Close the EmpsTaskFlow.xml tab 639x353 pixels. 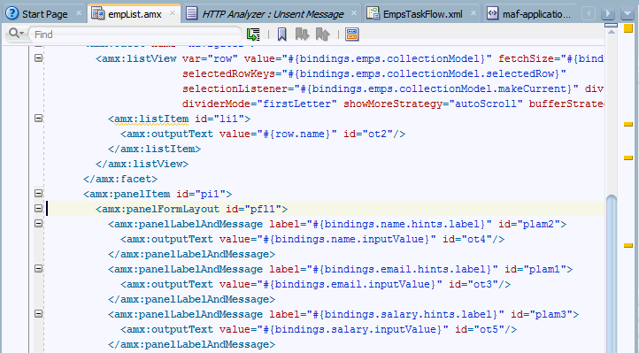[x=473, y=13]
